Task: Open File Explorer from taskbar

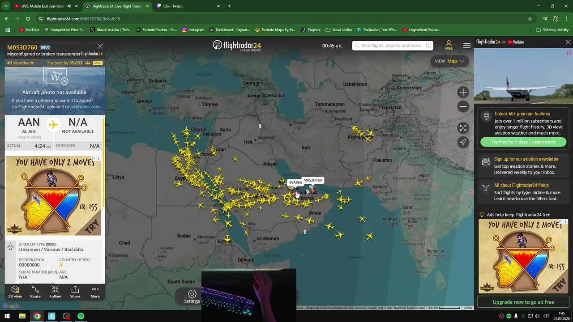Action: pos(22,316)
